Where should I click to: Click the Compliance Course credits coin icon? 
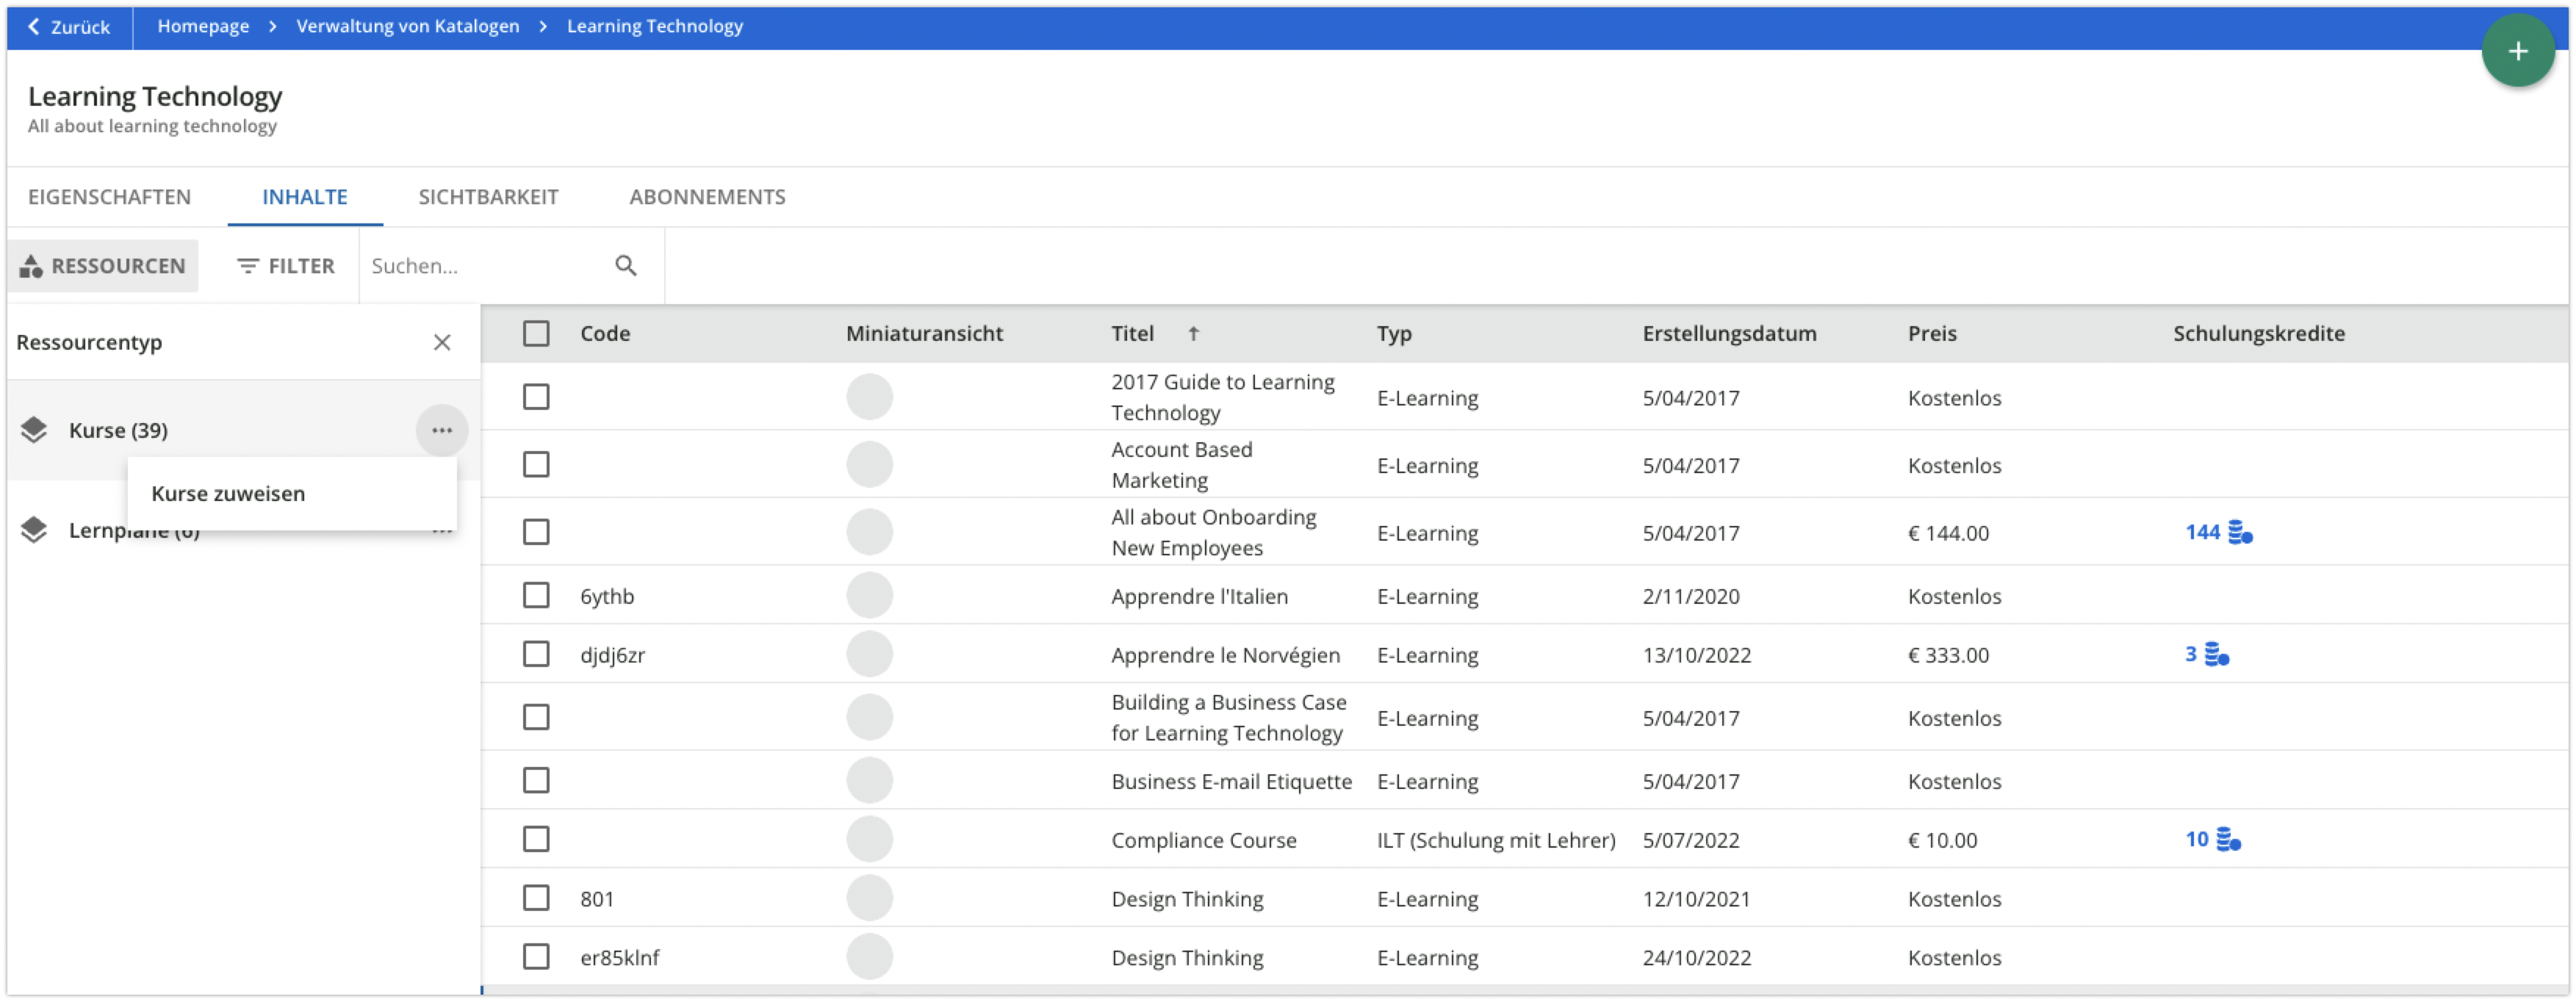[2228, 840]
